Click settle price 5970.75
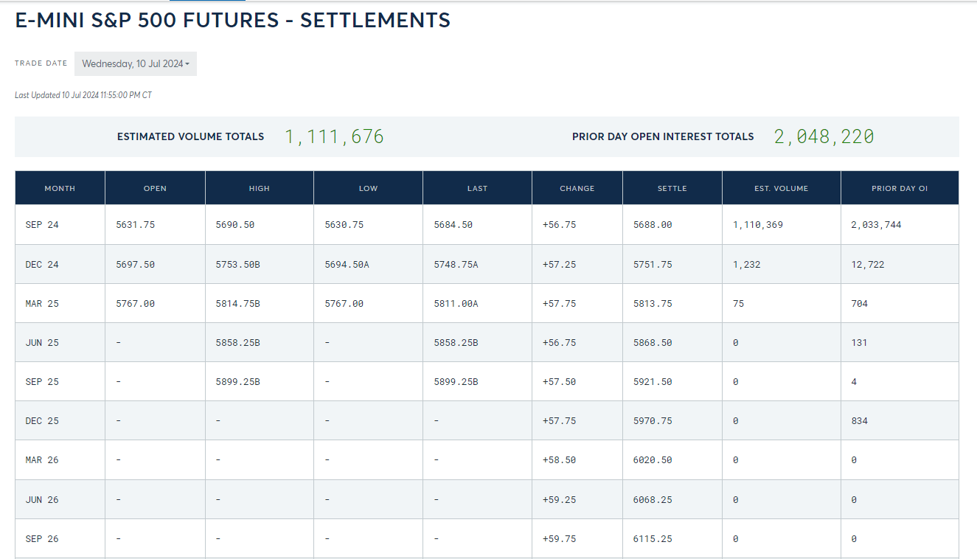 (653, 420)
